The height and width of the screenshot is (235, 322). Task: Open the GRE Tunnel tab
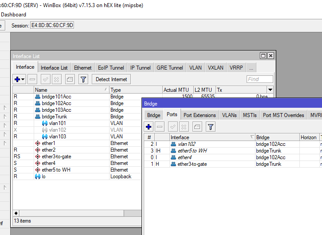point(169,68)
